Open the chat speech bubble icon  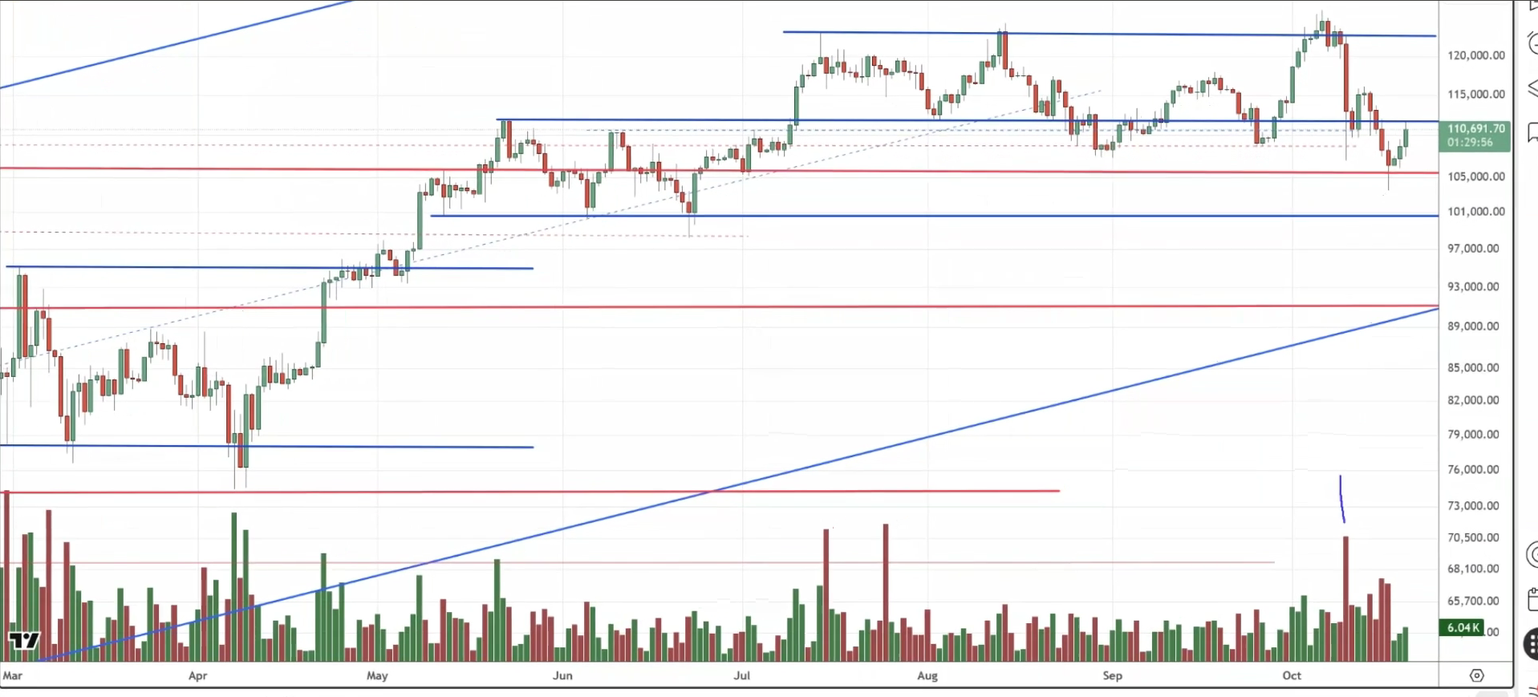(1532, 132)
